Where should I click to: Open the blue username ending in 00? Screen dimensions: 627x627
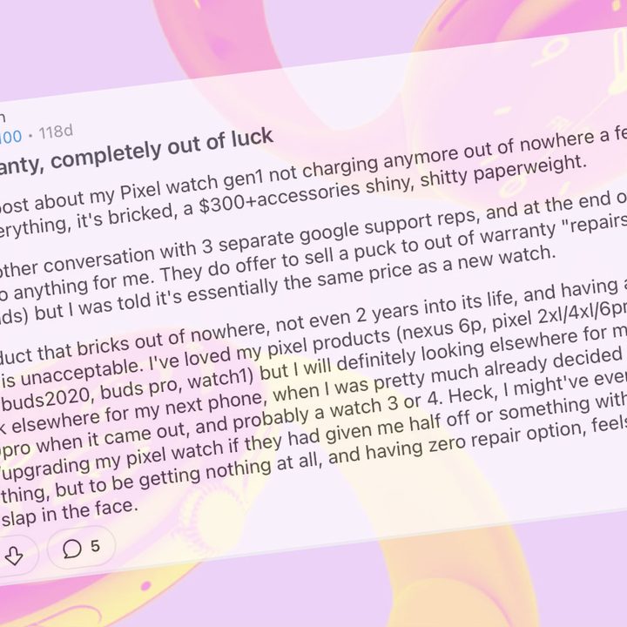point(10,138)
